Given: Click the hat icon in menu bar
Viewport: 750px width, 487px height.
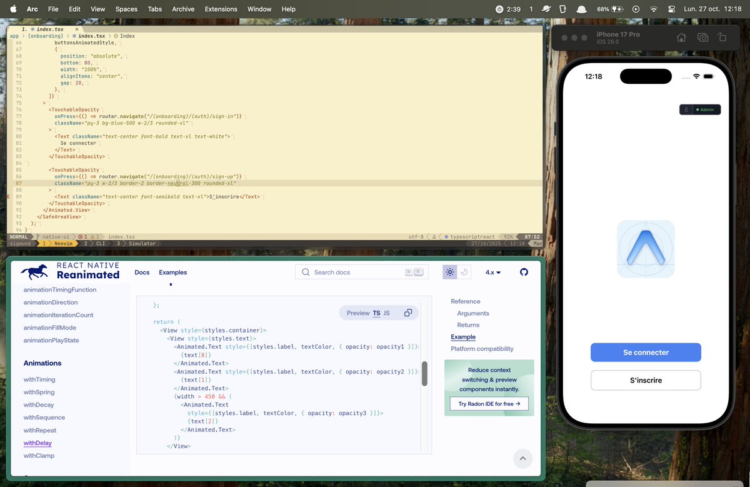Looking at the screenshot, I should point(581,9).
